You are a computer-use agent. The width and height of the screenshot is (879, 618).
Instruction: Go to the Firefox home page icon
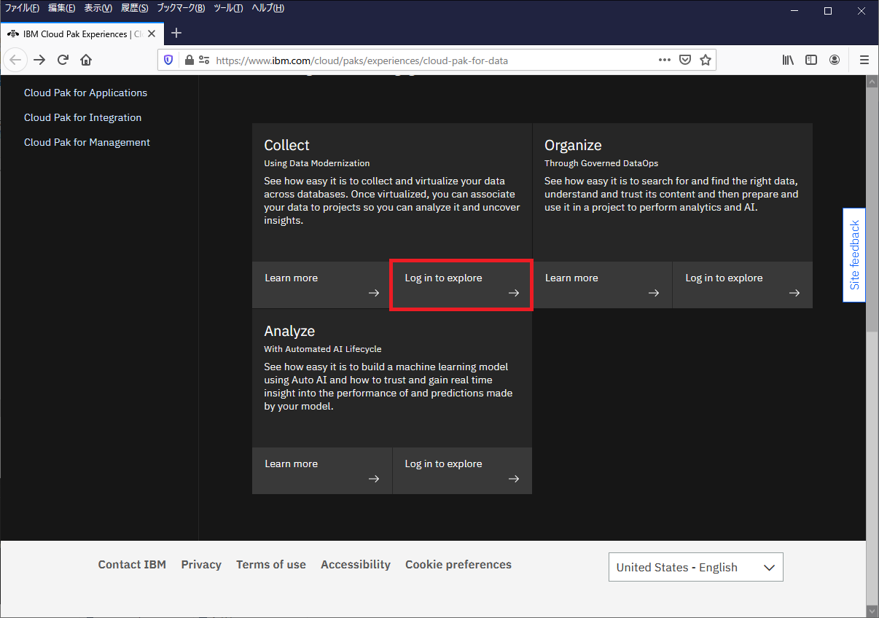86,60
